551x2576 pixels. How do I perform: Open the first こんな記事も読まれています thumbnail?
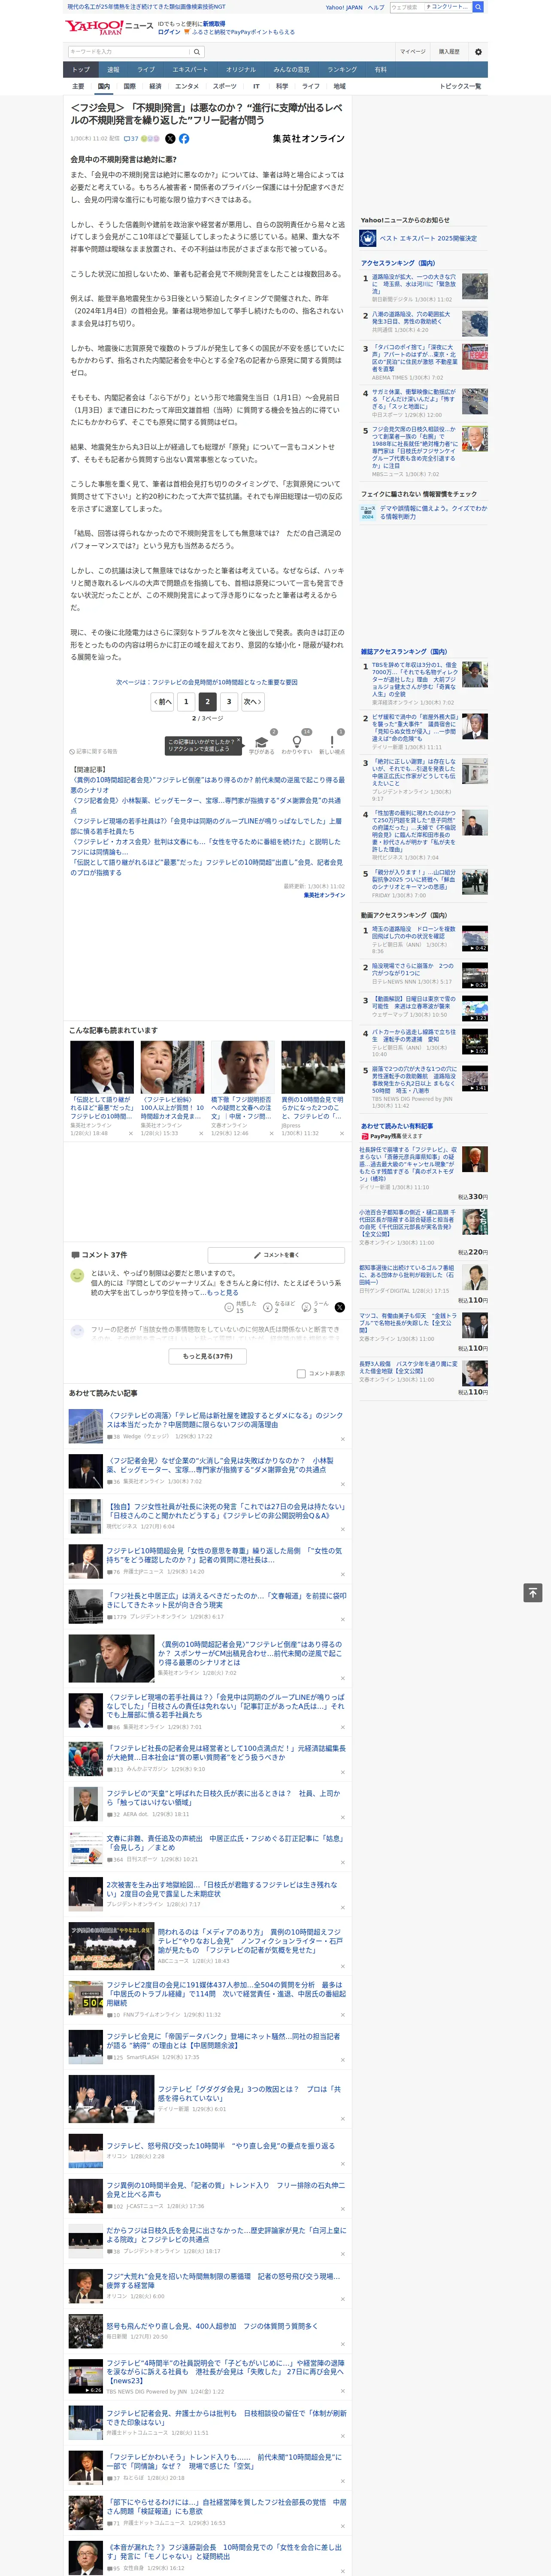coord(102,1067)
